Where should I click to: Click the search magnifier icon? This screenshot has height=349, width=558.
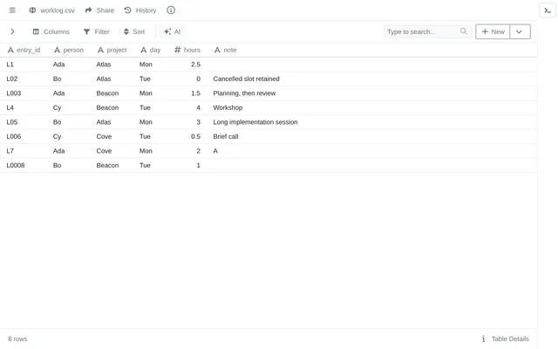point(463,31)
